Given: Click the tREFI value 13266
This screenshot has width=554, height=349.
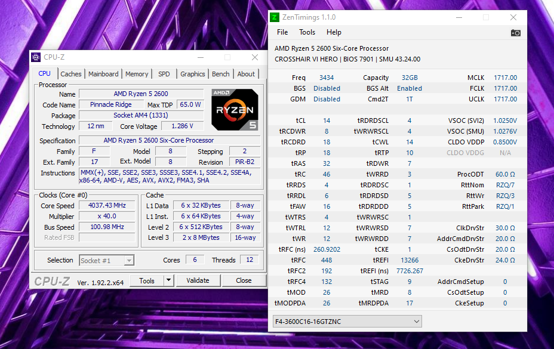Looking at the screenshot, I should (410, 260).
